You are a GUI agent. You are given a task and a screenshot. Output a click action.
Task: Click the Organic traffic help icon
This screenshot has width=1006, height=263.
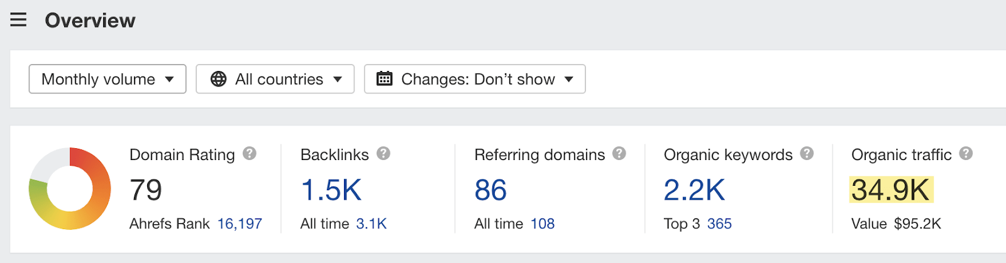tap(966, 154)
